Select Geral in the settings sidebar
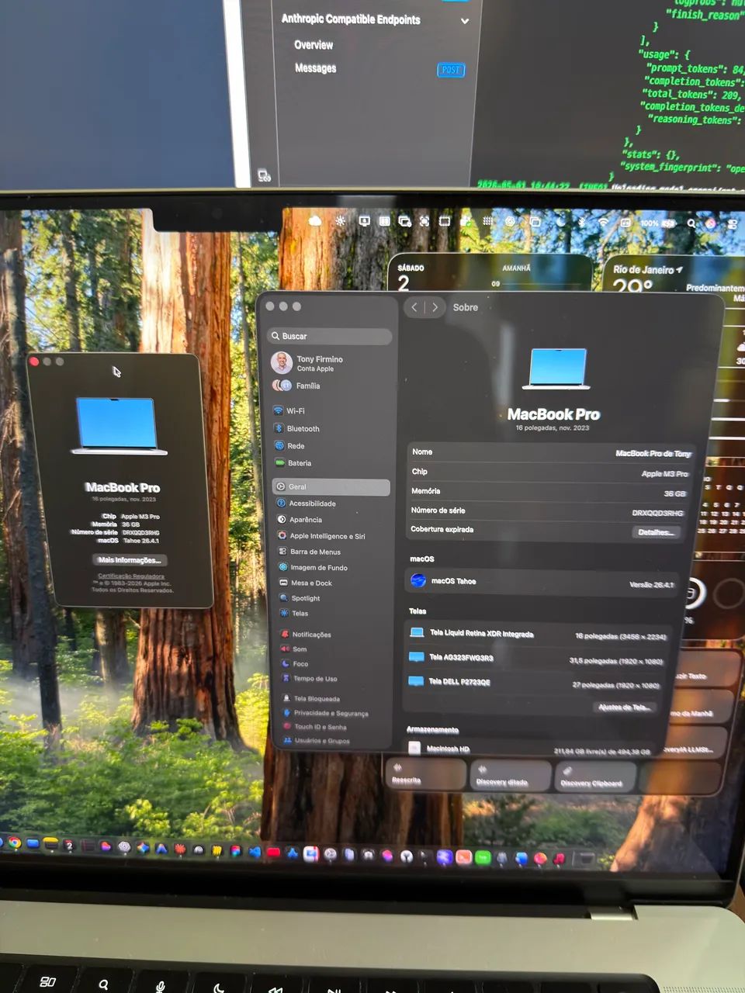 331,486
